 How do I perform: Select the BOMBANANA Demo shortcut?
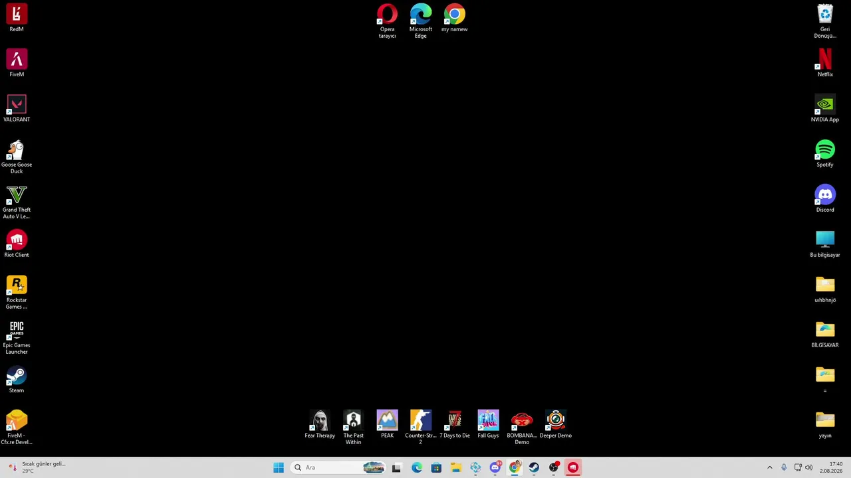point(522,428)
